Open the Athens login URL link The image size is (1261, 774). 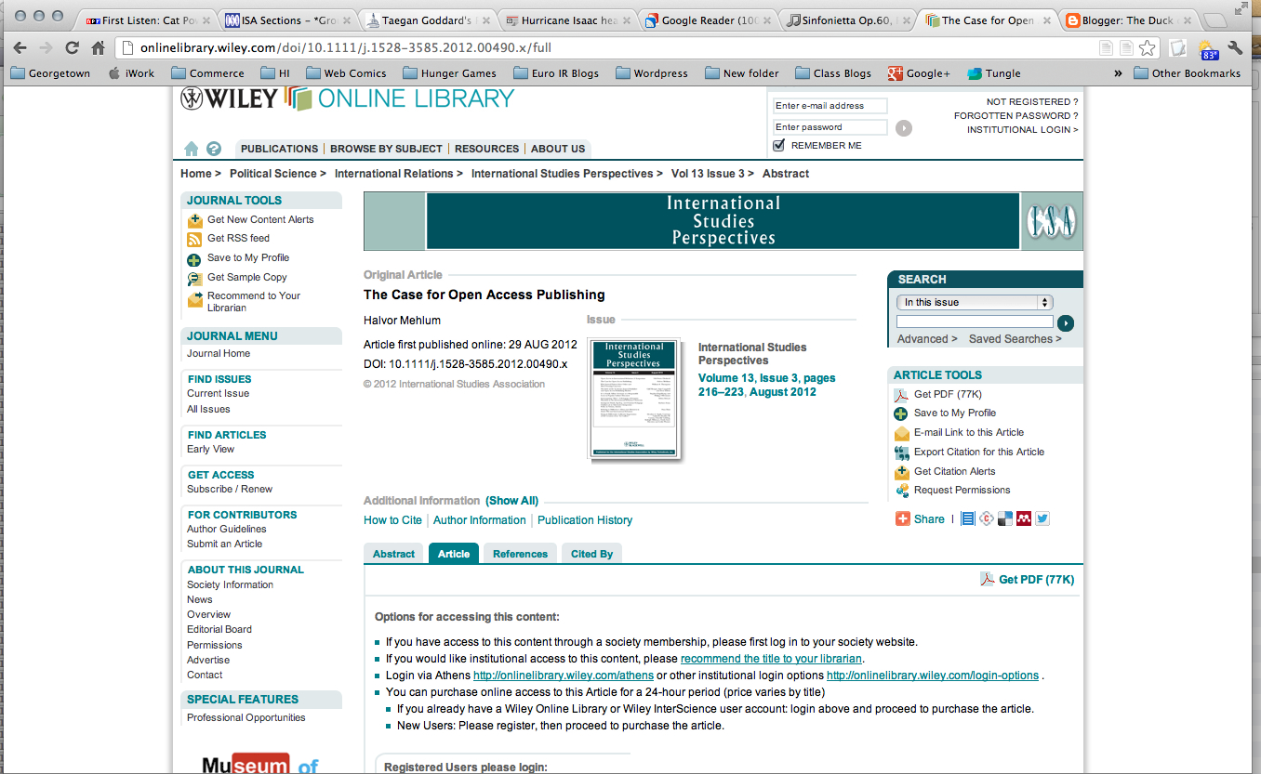point(563,676)
